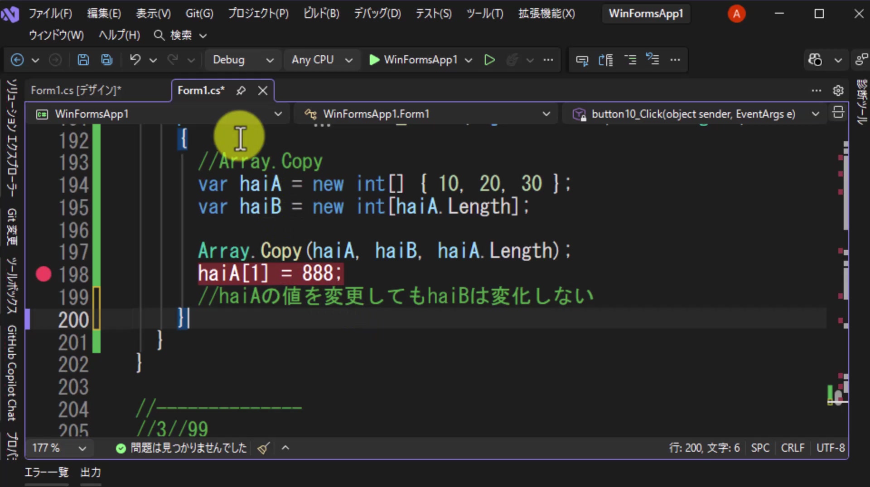Open the デバッグ(D) menu
This screenshot has height=487, width=870.
click(377, 14)
